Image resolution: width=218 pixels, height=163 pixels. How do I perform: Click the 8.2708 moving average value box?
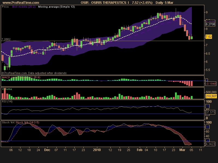pyautogui.click(x=210, y=24)
